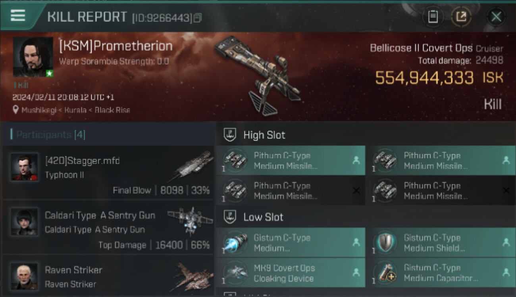Open the clipboard notes icon

(x=433, y=17)
